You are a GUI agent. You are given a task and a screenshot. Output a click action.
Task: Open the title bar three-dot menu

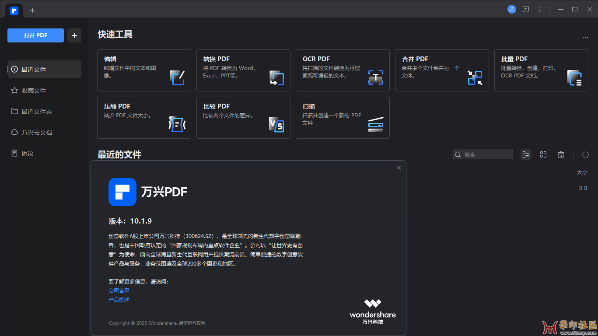point(540,9)
